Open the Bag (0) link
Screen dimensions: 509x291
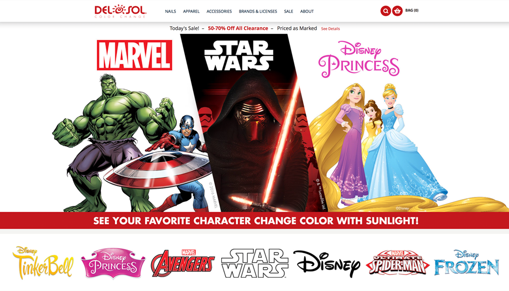(412, 11)
